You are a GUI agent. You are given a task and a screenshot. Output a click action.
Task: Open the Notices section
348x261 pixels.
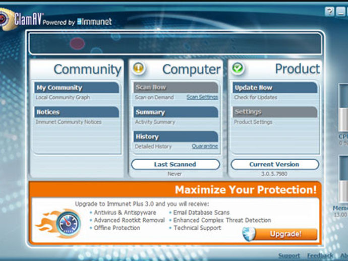click(77, 112)
